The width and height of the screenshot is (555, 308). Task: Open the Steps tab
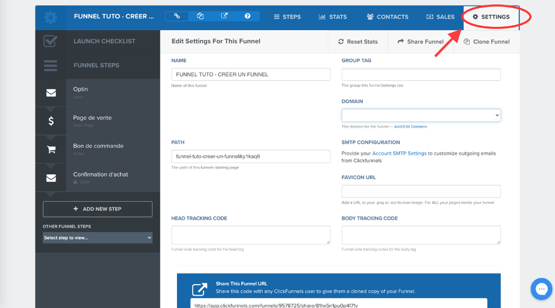coord(287,17)
